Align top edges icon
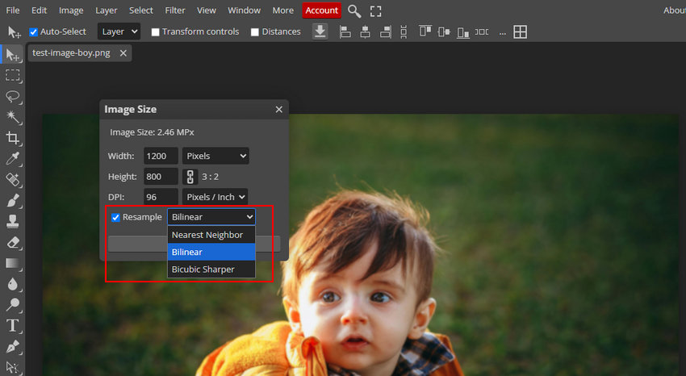 click(x=425, y=31)
